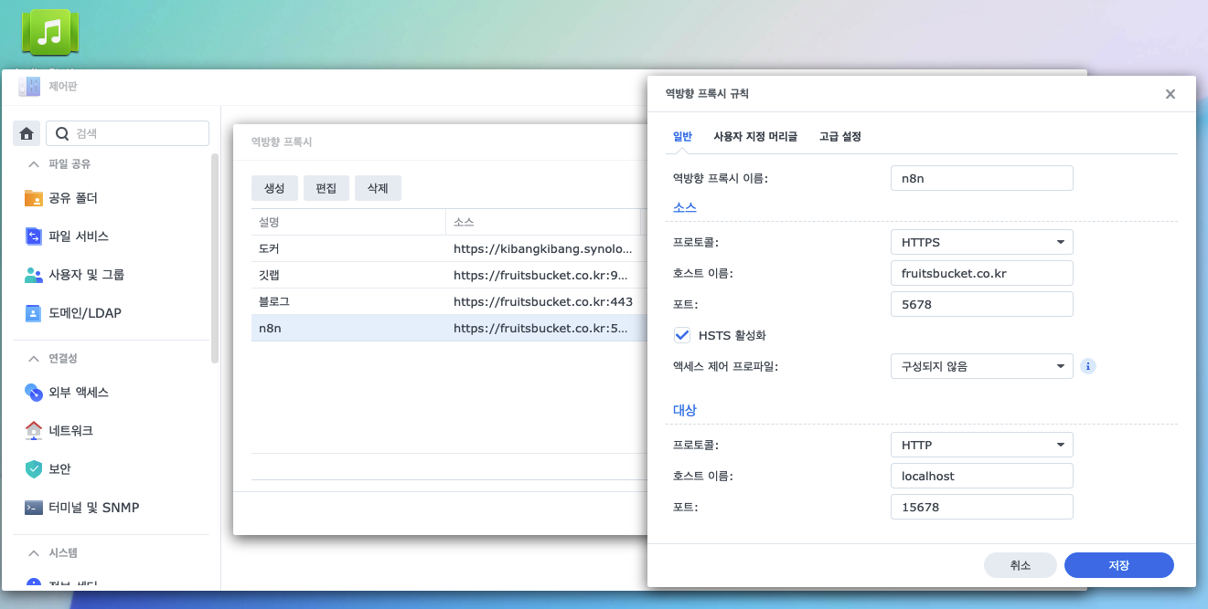1208x609 pixels.
Task: Go to 사용자 및 그룹
Action: pos(86,275)
